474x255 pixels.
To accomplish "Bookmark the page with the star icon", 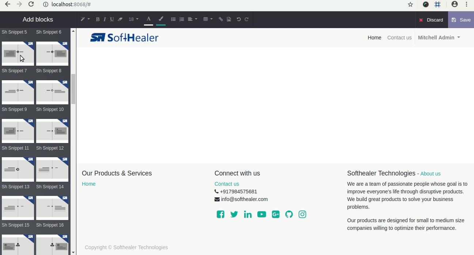I will click(x=410, y=4).
